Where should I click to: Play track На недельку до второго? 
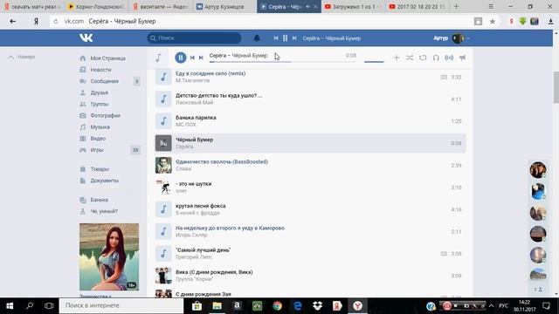coord(310,231)
